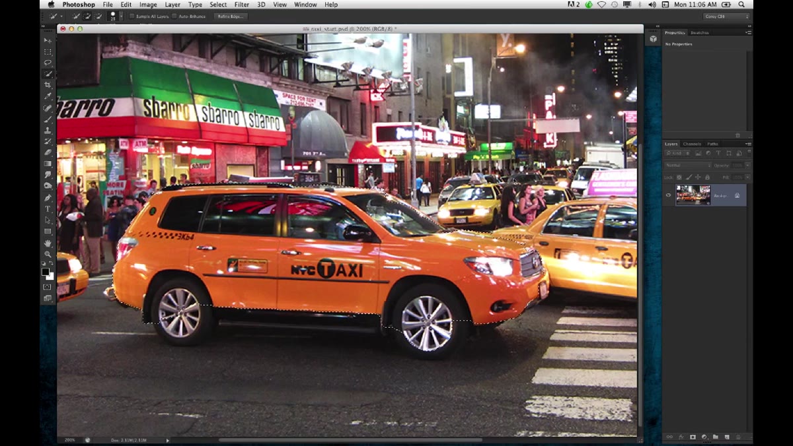Open the Filter menu
Screen dimensions: 793x446
242,5
